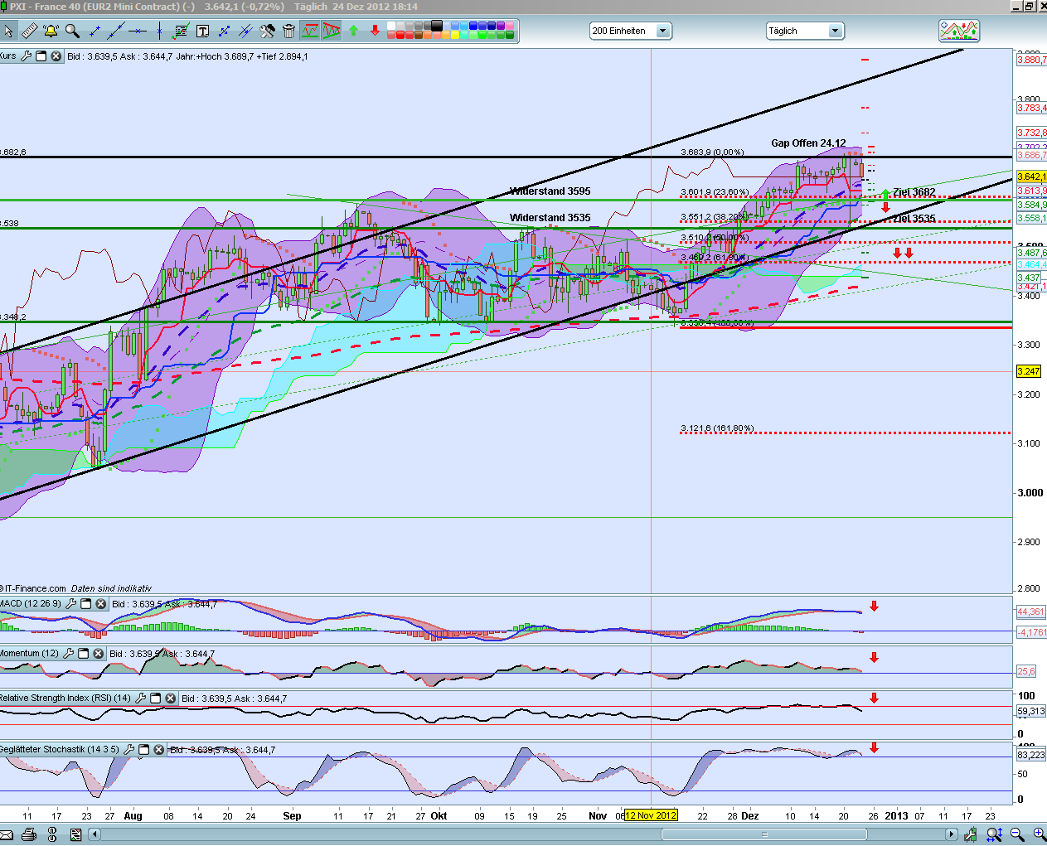
Task: Open Kurs panel wrench settings
Action: tap(26, 56)
